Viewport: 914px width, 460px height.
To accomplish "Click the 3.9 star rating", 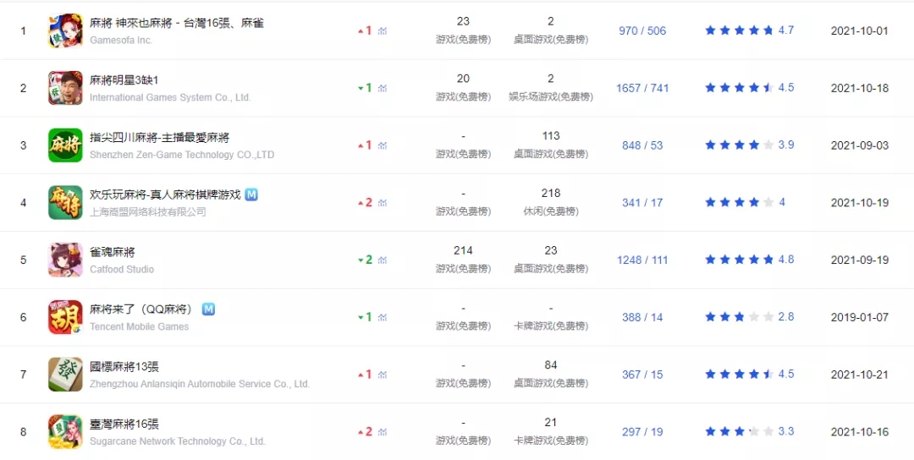I will pos(749,145).
